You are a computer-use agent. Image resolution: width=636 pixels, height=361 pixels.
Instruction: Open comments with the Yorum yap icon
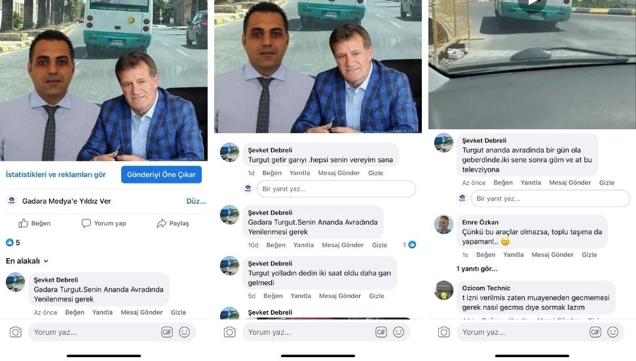(86, 223)
